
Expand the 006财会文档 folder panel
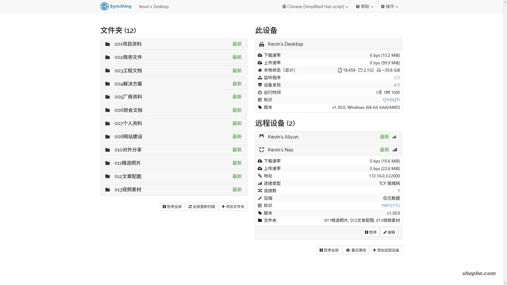(174, 110)
